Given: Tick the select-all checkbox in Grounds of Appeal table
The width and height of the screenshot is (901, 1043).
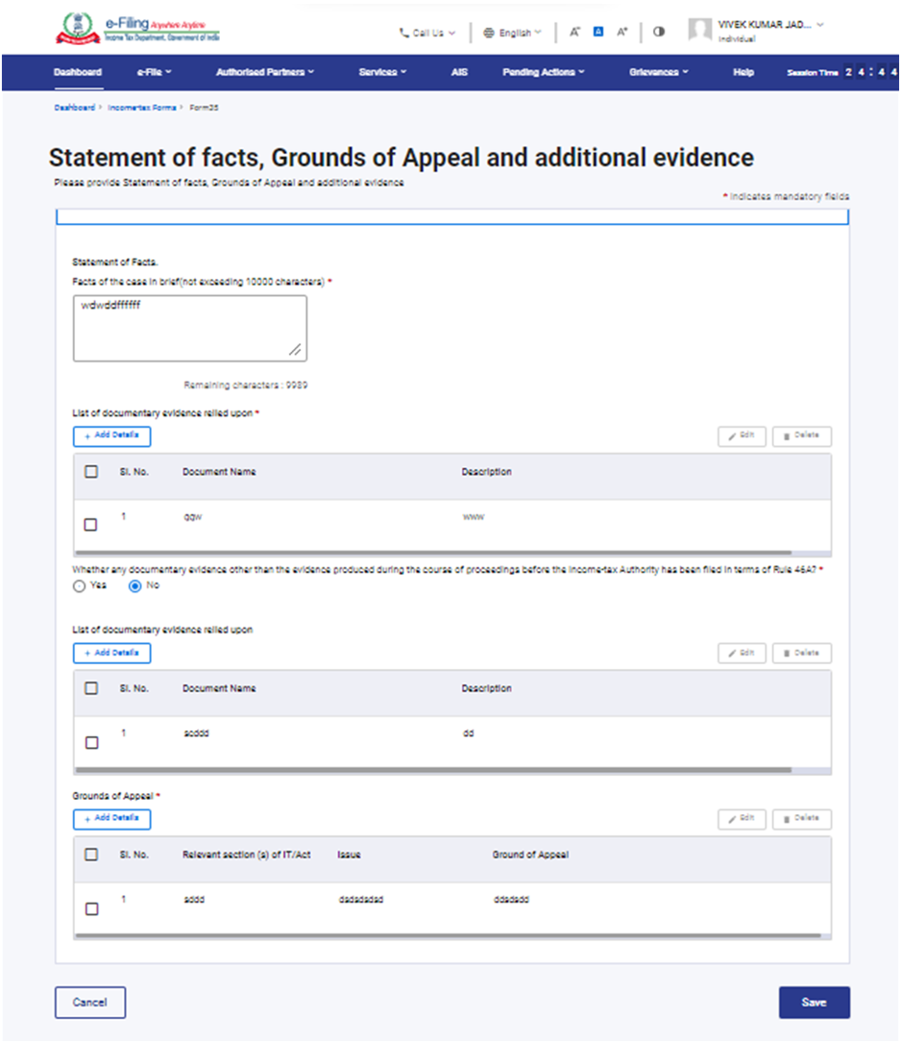Looking at the screenshot, I should click(x=91, y=854).
